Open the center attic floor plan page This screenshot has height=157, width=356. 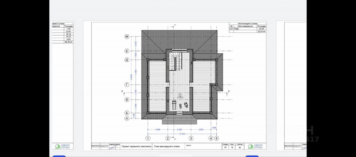point(175,86)
